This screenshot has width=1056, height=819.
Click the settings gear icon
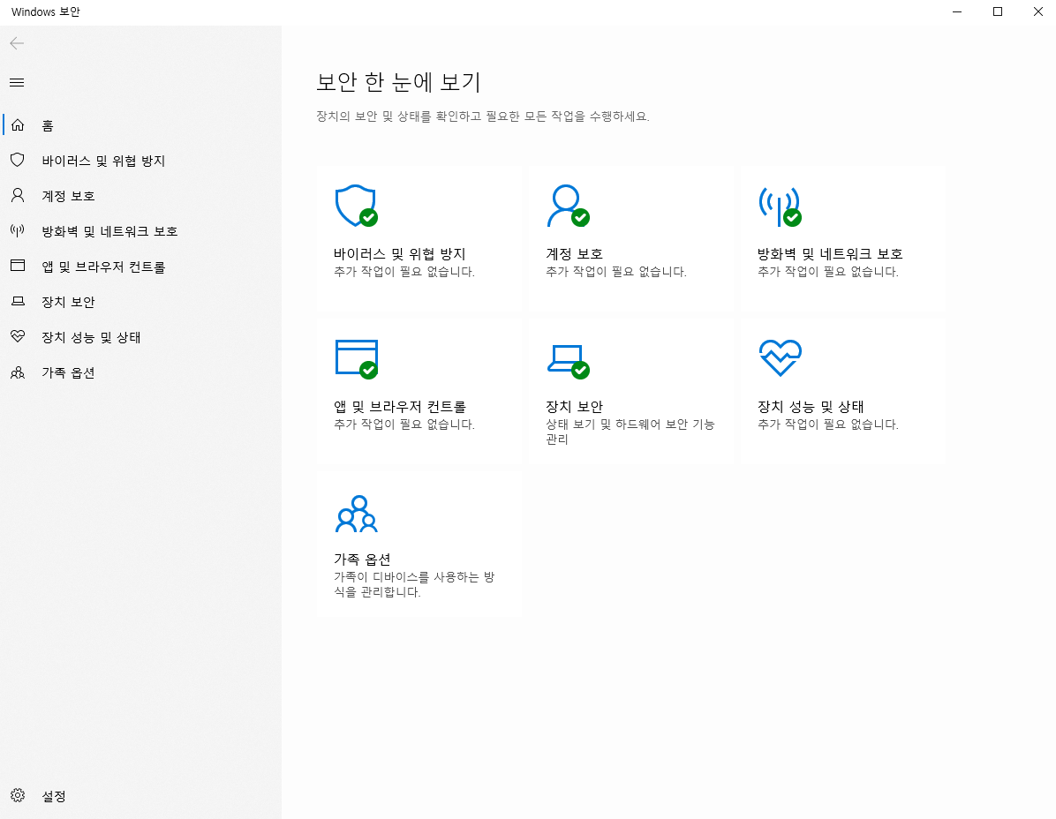click(x=18, y=795)
